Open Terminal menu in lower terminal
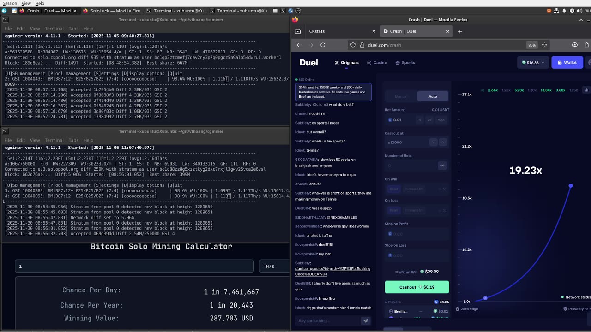The width and height of the screenshot is (591, 332). tap(54, 140)
